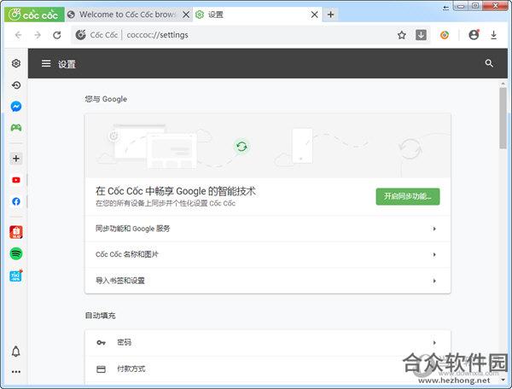Click the scrollbar up arrow
Image resolution: width=512 pixels, height=389 pixels.
[x=503, y=84]
